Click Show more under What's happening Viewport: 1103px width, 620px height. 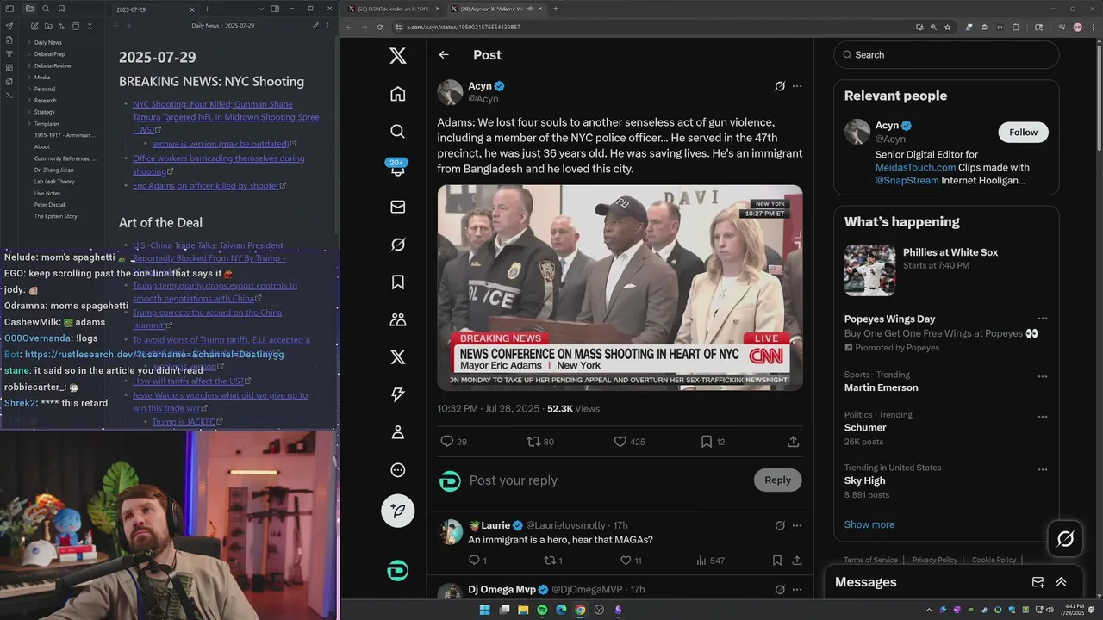click(869, 524)
